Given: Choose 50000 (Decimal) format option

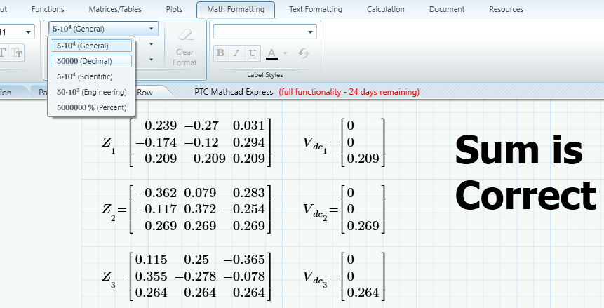Looking at the screenshot, I should (x=91, y=61).
